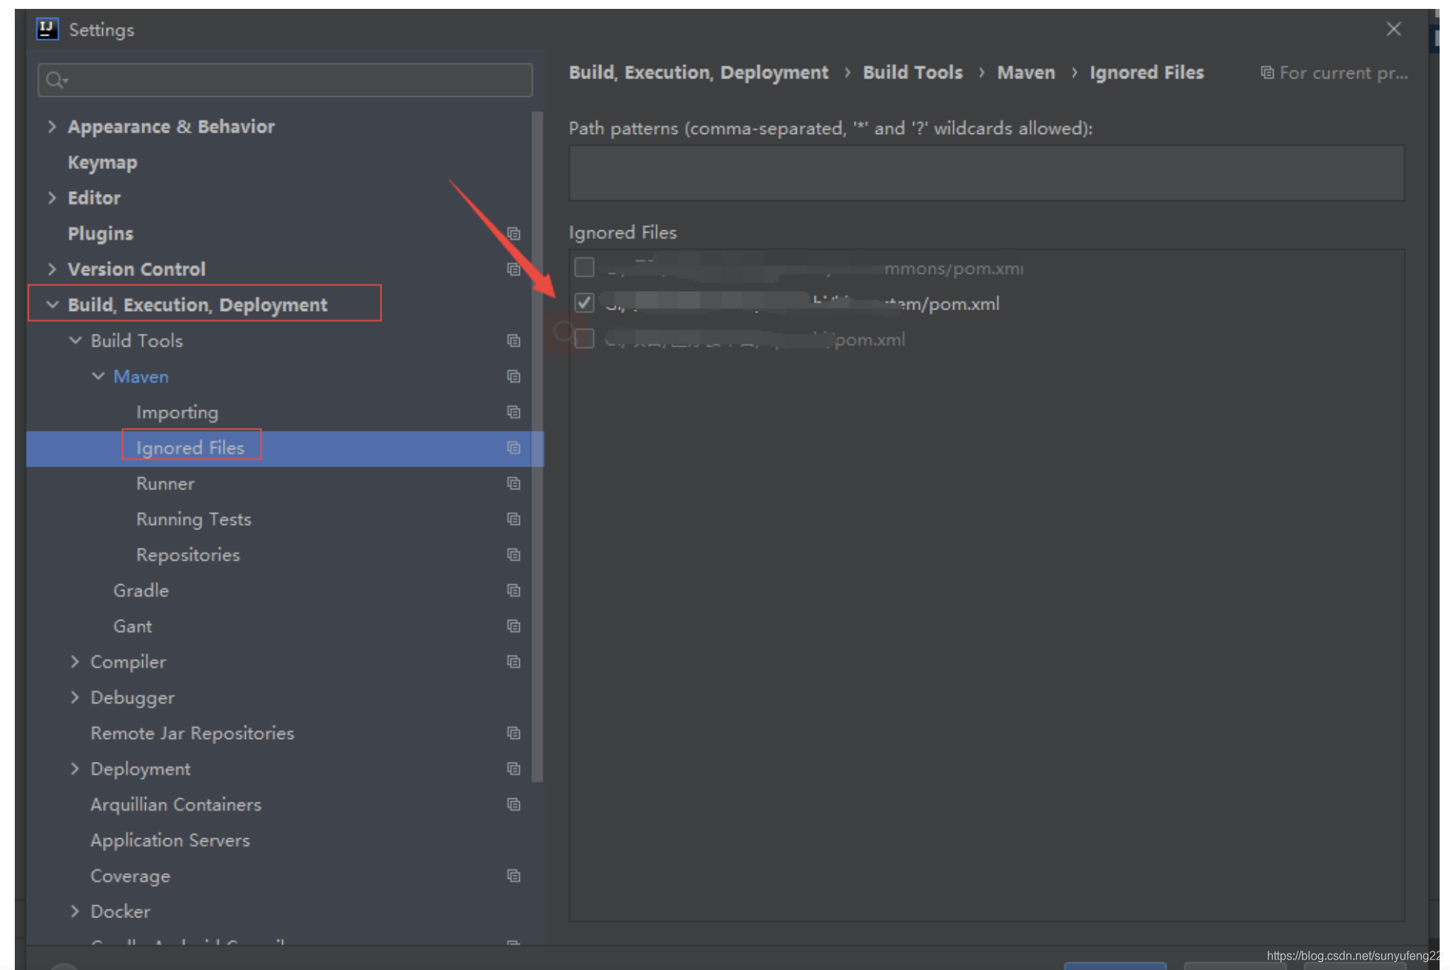1450x970 pixels.
Task: Click the path patterns text field
Action: coord(986,173)
